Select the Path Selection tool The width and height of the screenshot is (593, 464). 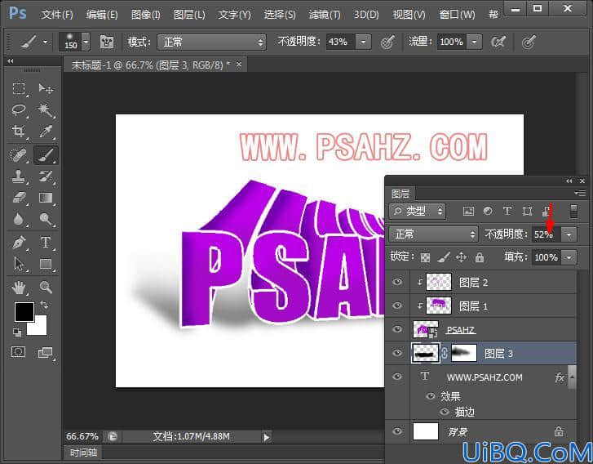(x=19, y=264)
